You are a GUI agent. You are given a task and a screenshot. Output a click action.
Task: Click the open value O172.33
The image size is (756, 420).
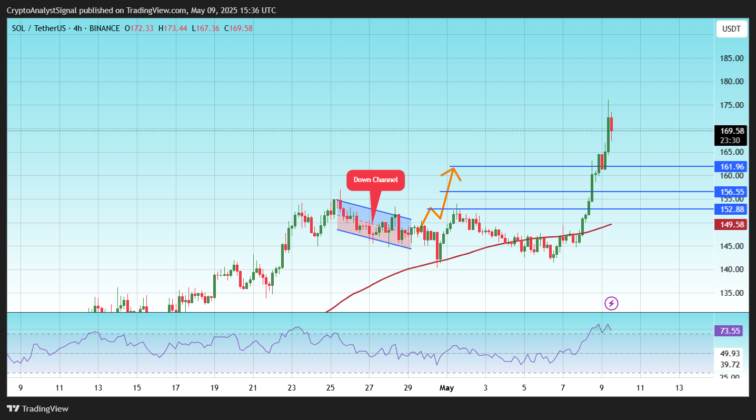(139, 28)
